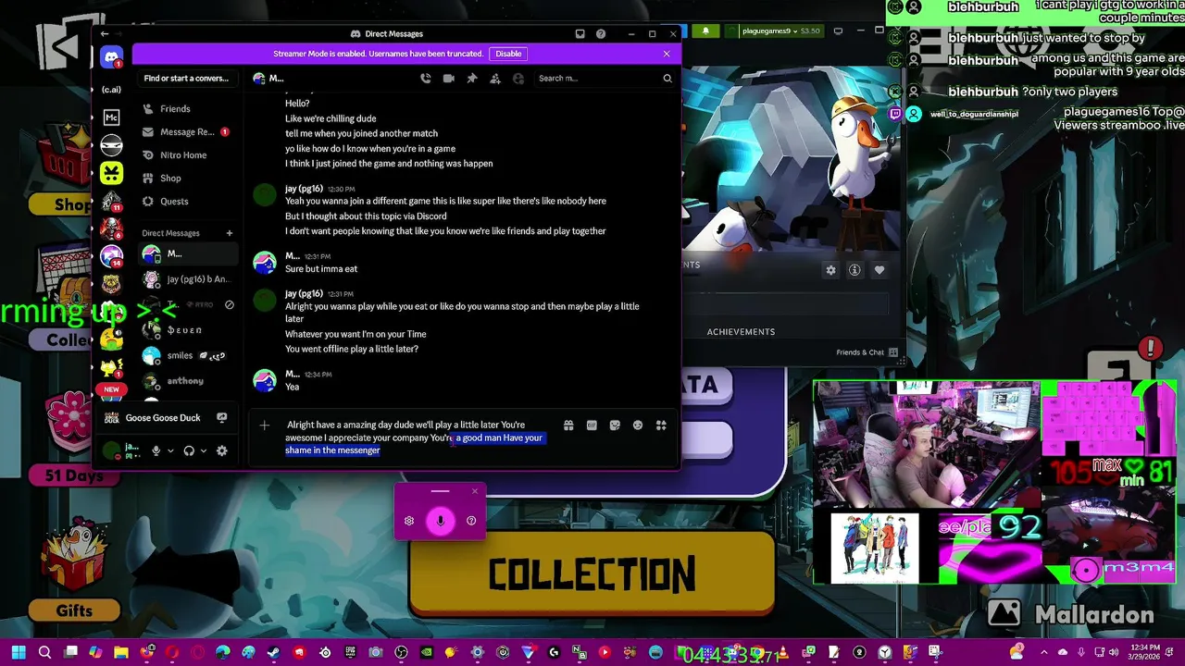Open the emoji picker
The width and height of the screenshot is (1185, 666).
click(x=638, y=425)
